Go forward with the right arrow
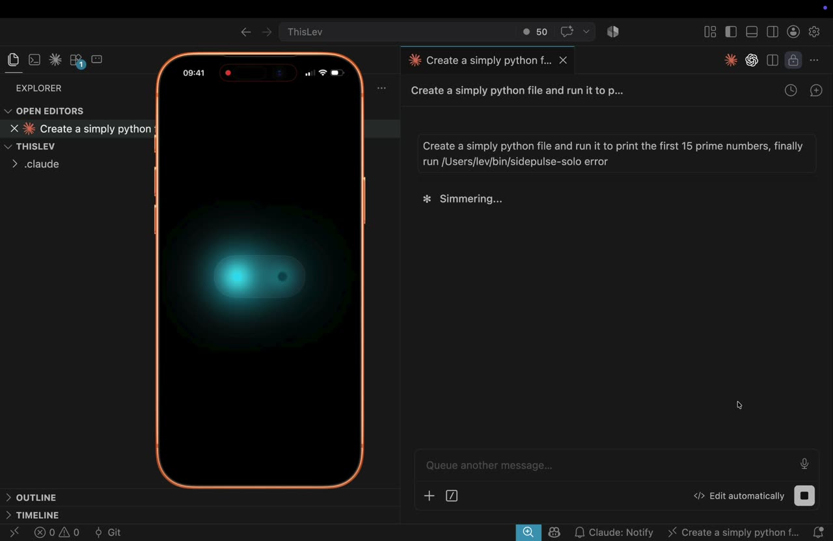Screen dimensions: 833x541 [267, 32]
